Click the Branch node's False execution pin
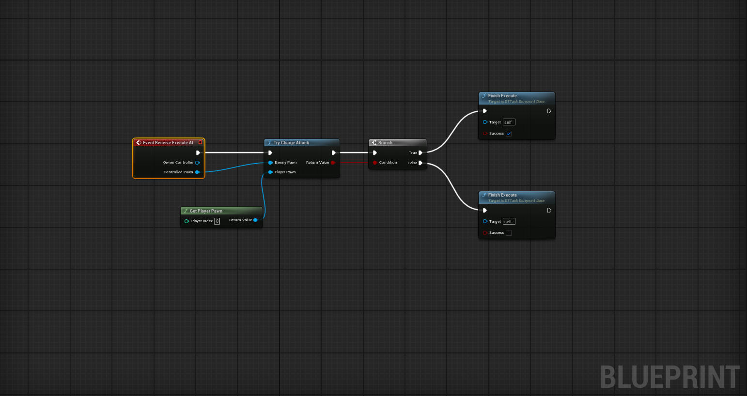Image resolution: width=747 pixels, height=396 pixels. pyautogui.click(x=420, y=163)
